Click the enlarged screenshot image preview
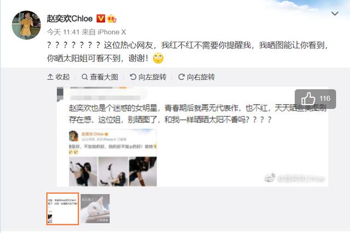The width and height of the screenshot is (350, 233). pyautogui.click(x=192, y=137)
